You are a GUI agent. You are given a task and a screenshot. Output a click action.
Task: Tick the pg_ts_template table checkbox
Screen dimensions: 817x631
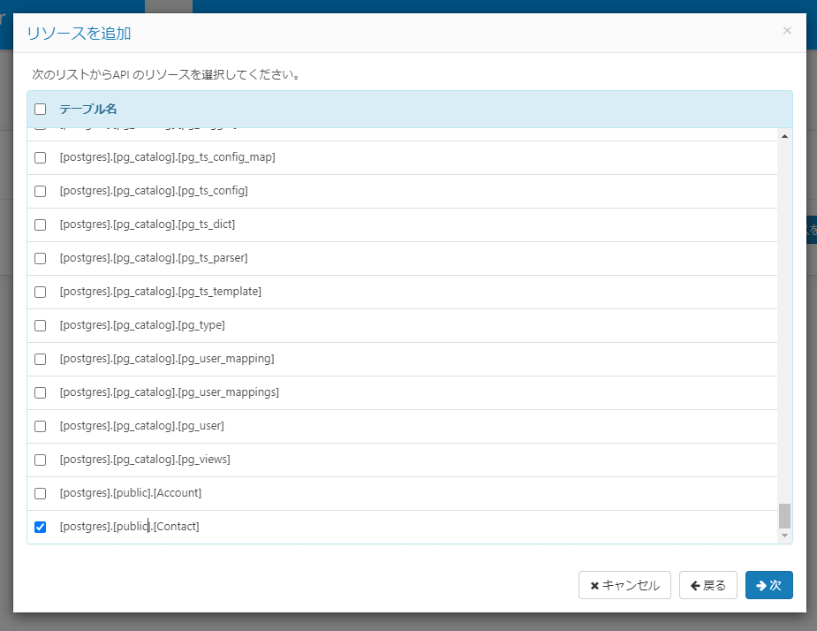pos(40,293)
